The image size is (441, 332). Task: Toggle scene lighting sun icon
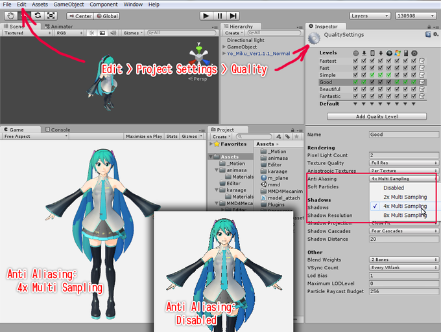(x=91, y=33)
